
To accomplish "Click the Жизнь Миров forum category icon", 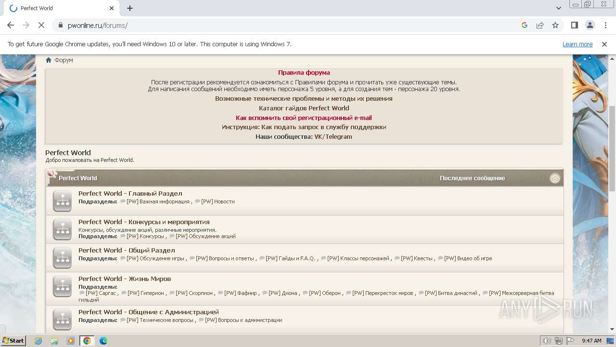I will pos(63,286).
